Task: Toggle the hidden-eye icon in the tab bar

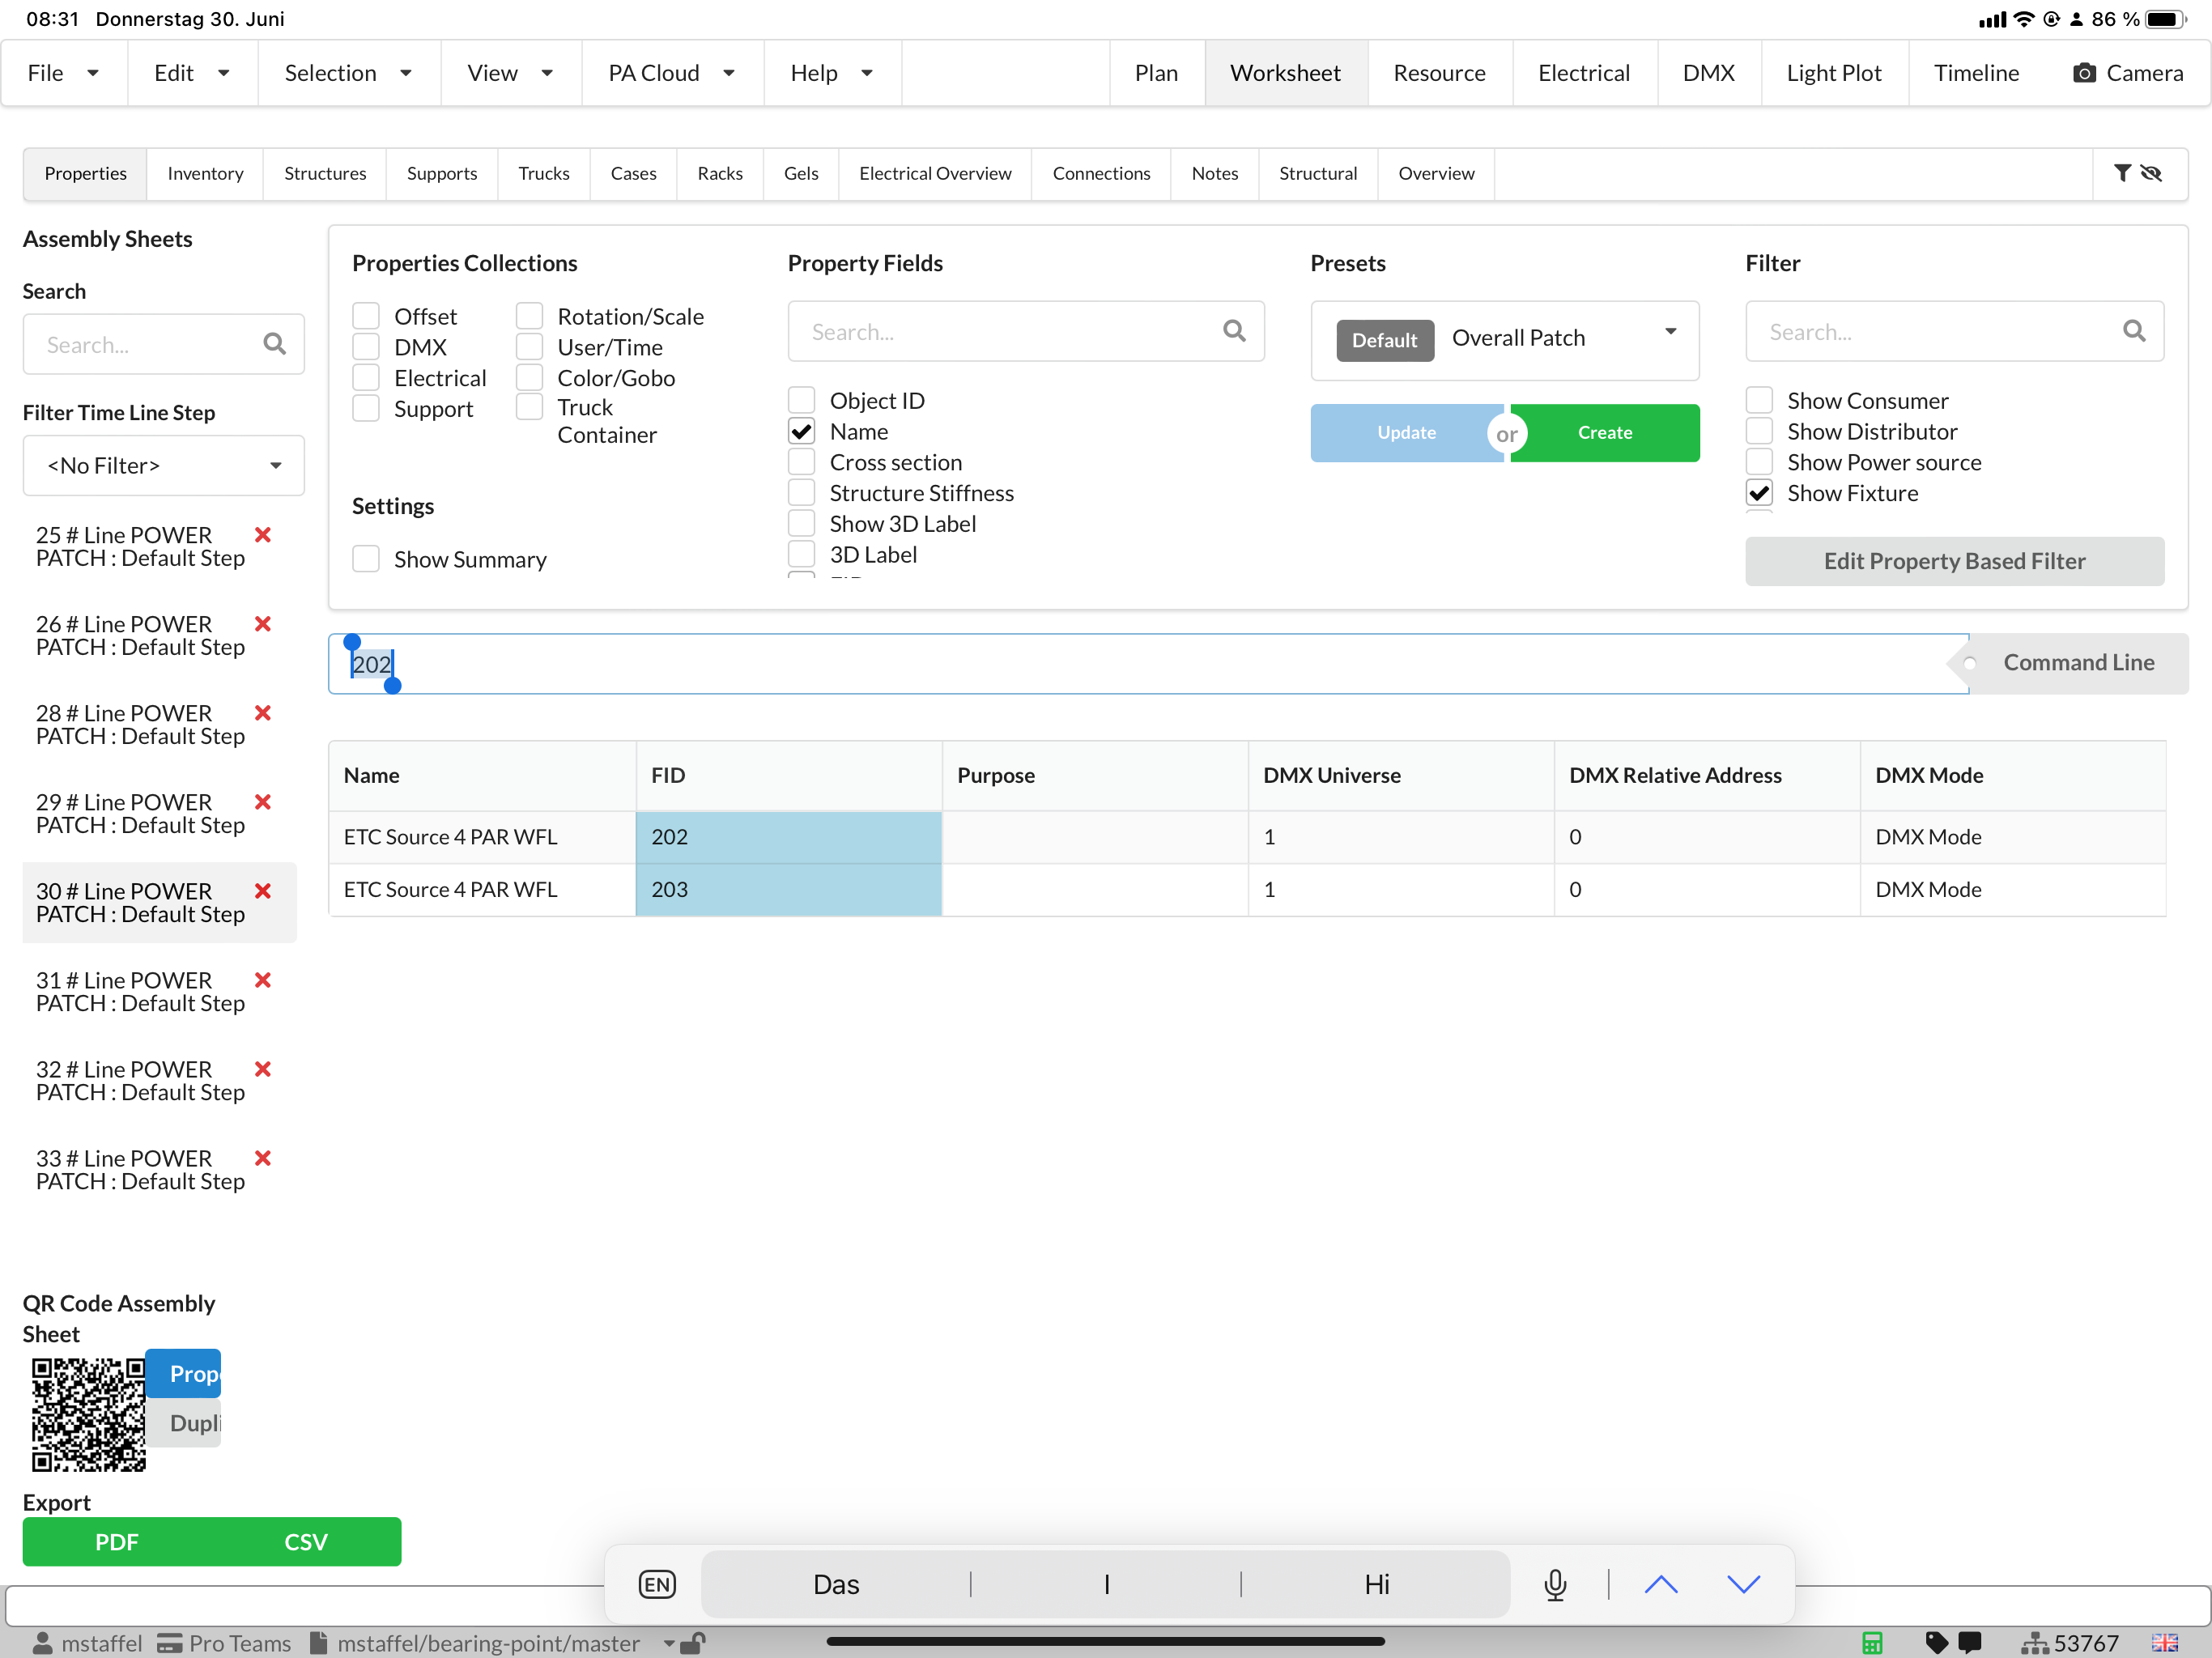Action: pos(2152,173)
